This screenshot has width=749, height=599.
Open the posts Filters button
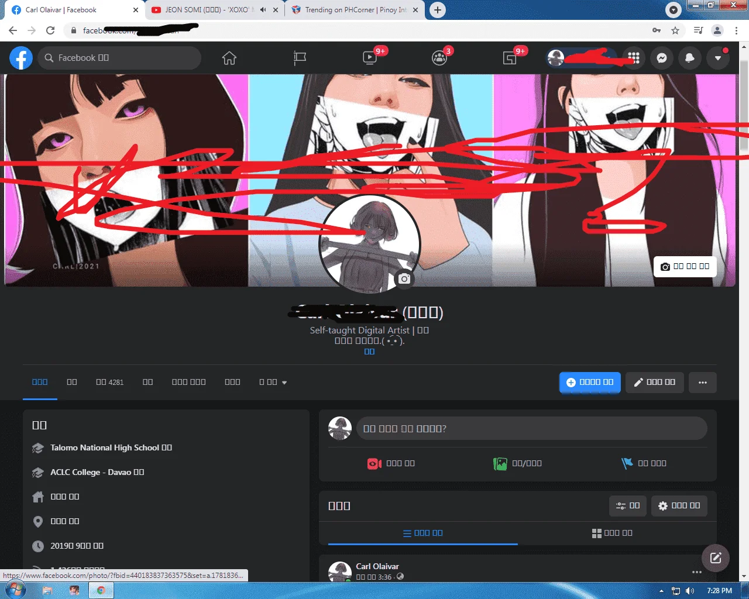click(628, 506)
